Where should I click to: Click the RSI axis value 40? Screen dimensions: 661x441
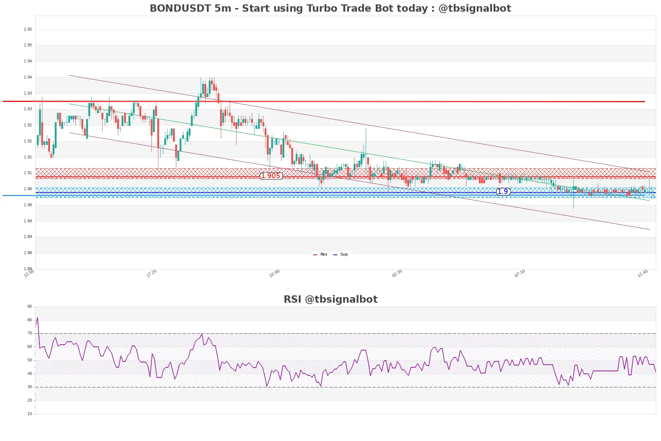click(x=30, y=374)
